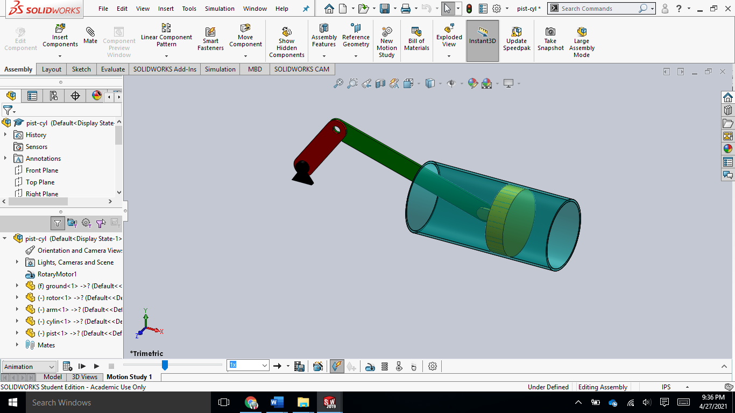Screen dimensions: 735x413
Task: Open the DimXpertManager panel tab
Action: [x=75, y=96]
